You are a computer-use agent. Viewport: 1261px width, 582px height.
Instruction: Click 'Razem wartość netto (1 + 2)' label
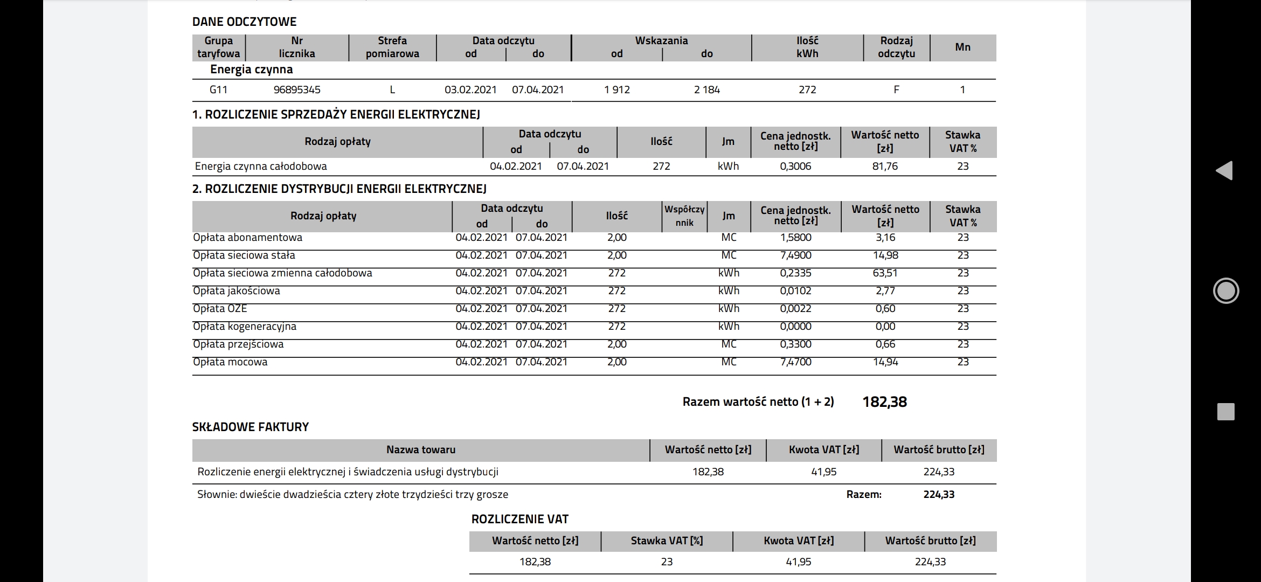click(x=758, y=401)
